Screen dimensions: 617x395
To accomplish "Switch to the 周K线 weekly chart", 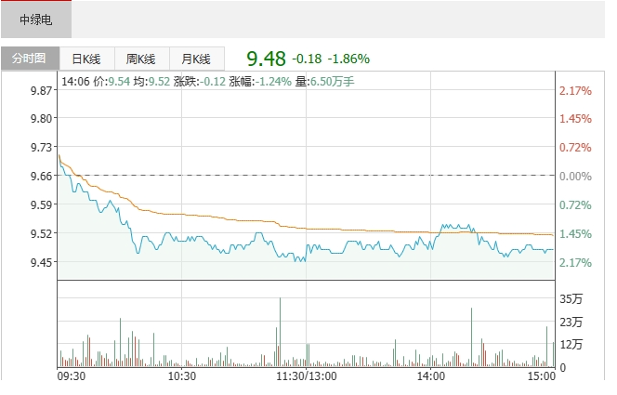I will pos(141,58).
